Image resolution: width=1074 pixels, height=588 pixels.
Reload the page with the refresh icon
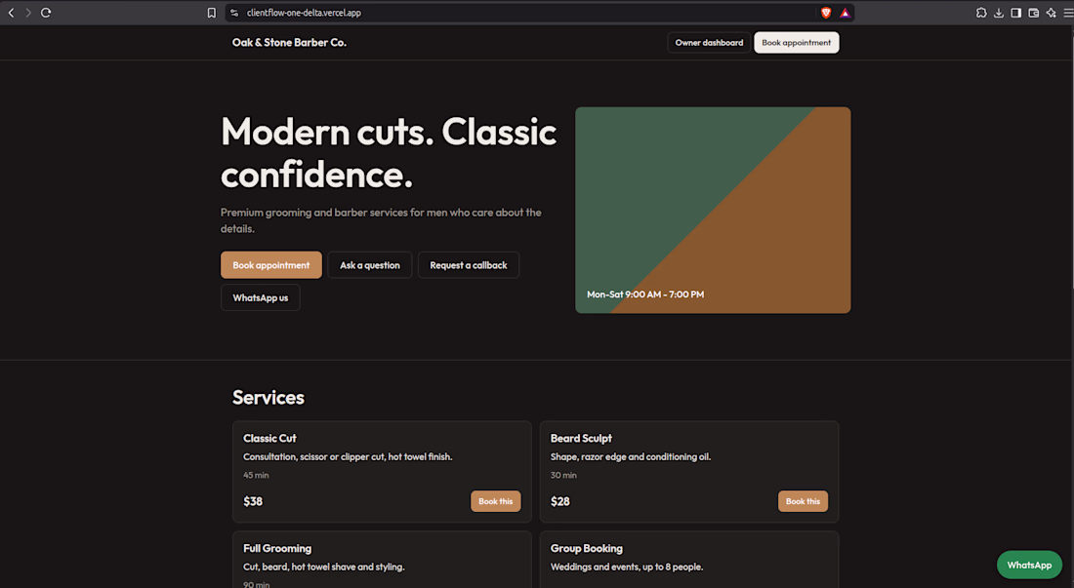46,13
